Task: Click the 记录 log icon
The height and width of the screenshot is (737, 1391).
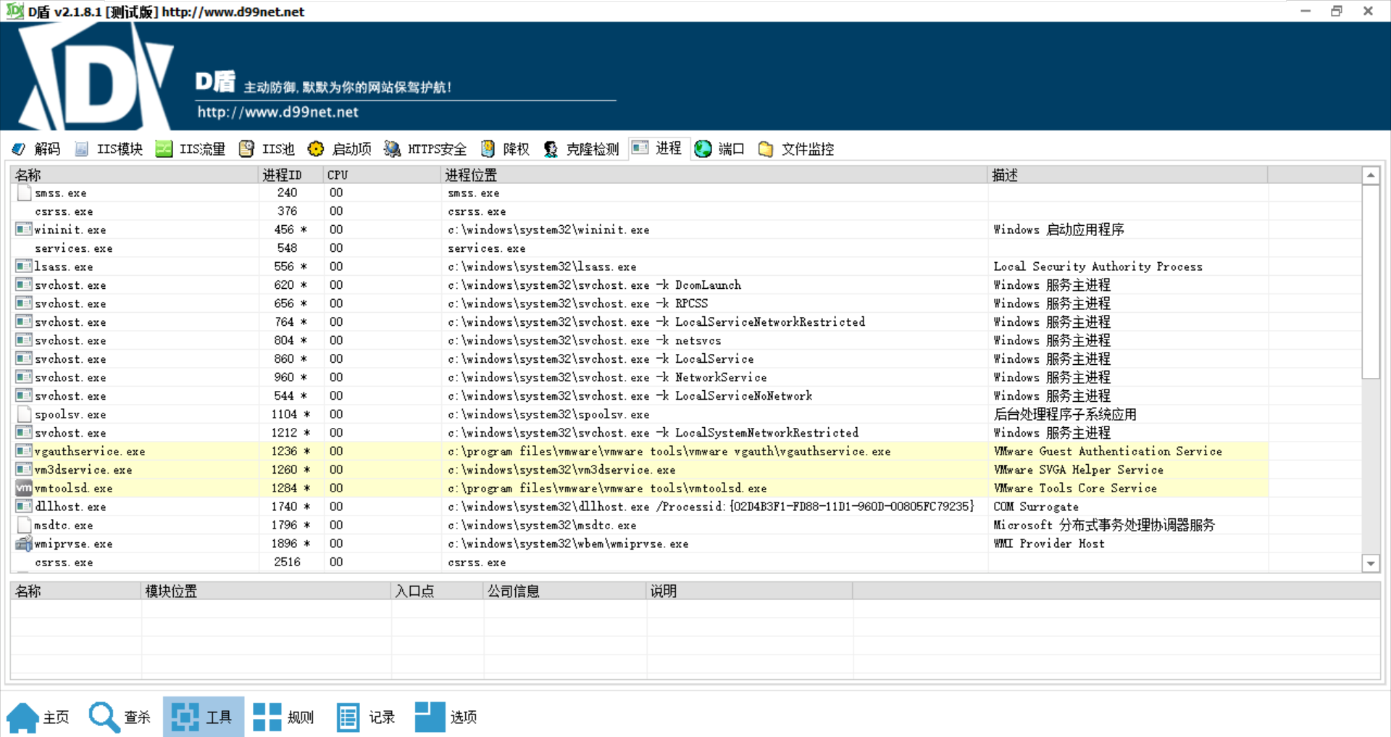Action: 348,717
